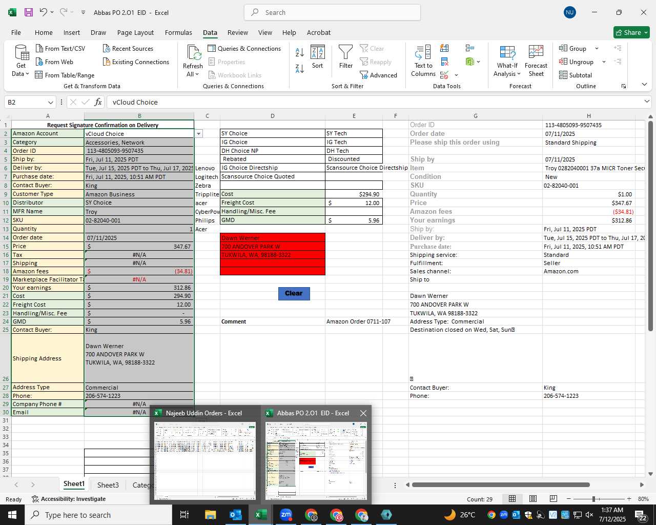Open Advanced filter options

(x=379, y=75)
